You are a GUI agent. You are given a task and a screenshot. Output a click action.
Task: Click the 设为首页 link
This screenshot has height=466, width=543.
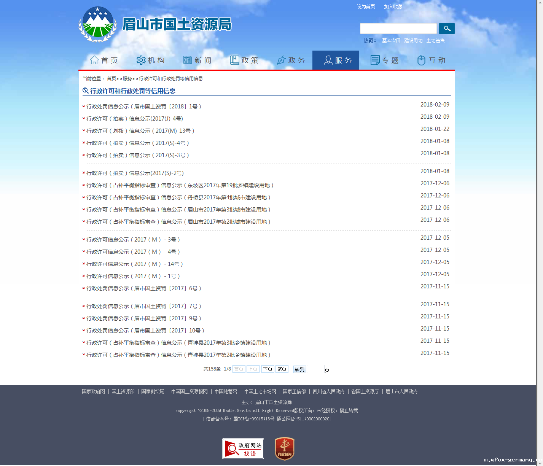(366, 6)
